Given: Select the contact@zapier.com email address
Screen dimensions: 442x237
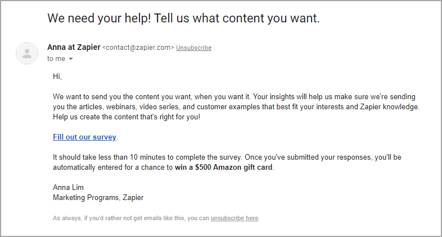Looking at the screenshot, I should [x=138, y=48].
